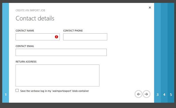Go to wizard step 1
This screenshot has height=108, width=176.
click(x=6, y=53)
